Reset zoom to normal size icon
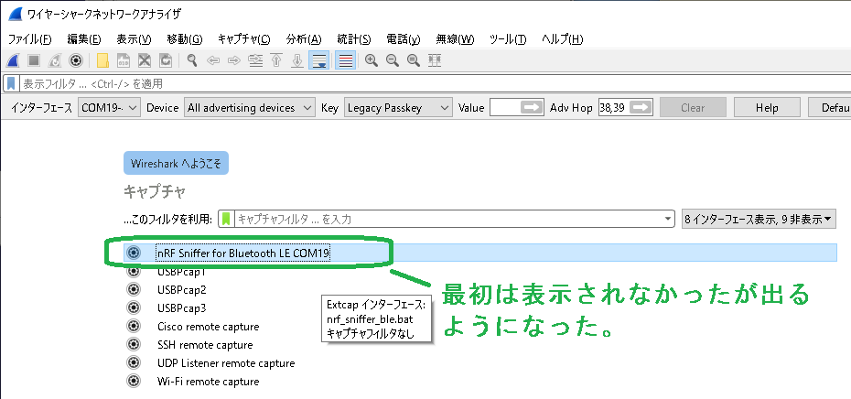851x399 pixels. pyautogui.click(x=414, y=60)
